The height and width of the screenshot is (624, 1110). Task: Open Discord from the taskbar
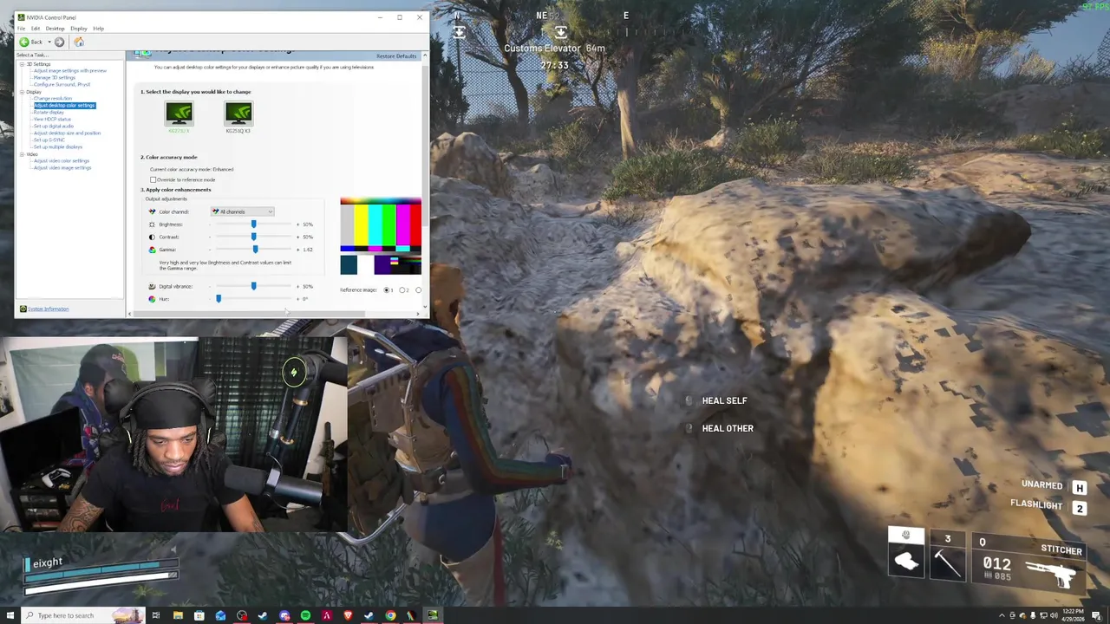284,615
